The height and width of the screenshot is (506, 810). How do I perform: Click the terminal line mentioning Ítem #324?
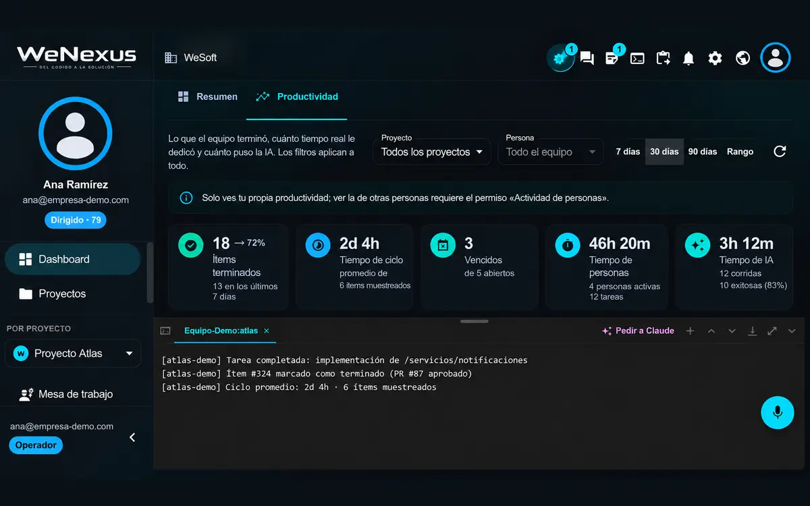coord(317,374)
